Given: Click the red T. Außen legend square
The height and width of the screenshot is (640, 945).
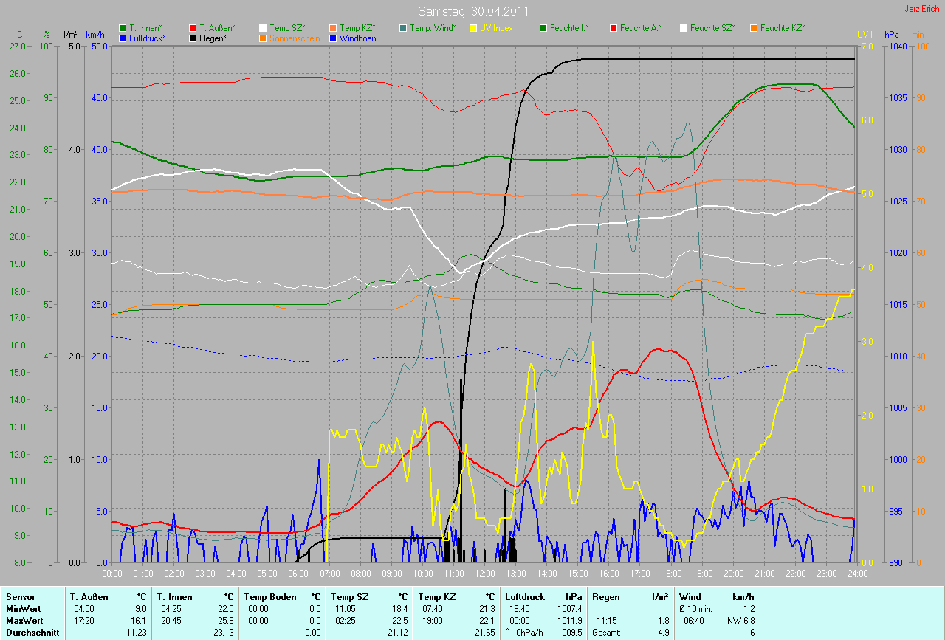Looking at the screenshot, I should 193,28.
